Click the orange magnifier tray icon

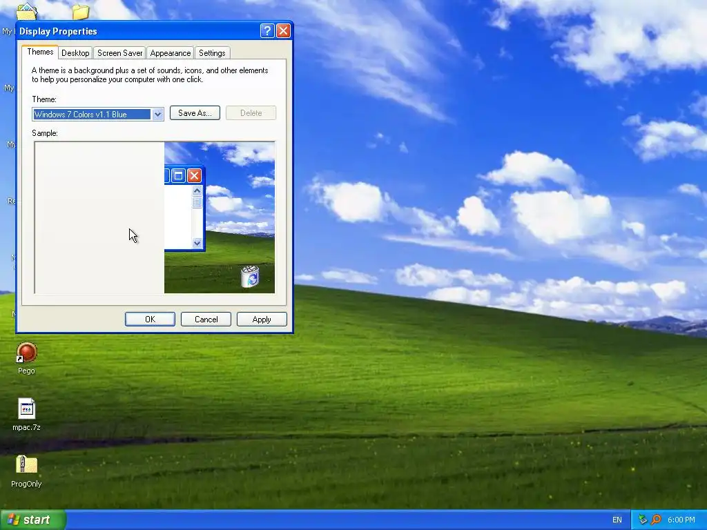[x=656, y=520]
